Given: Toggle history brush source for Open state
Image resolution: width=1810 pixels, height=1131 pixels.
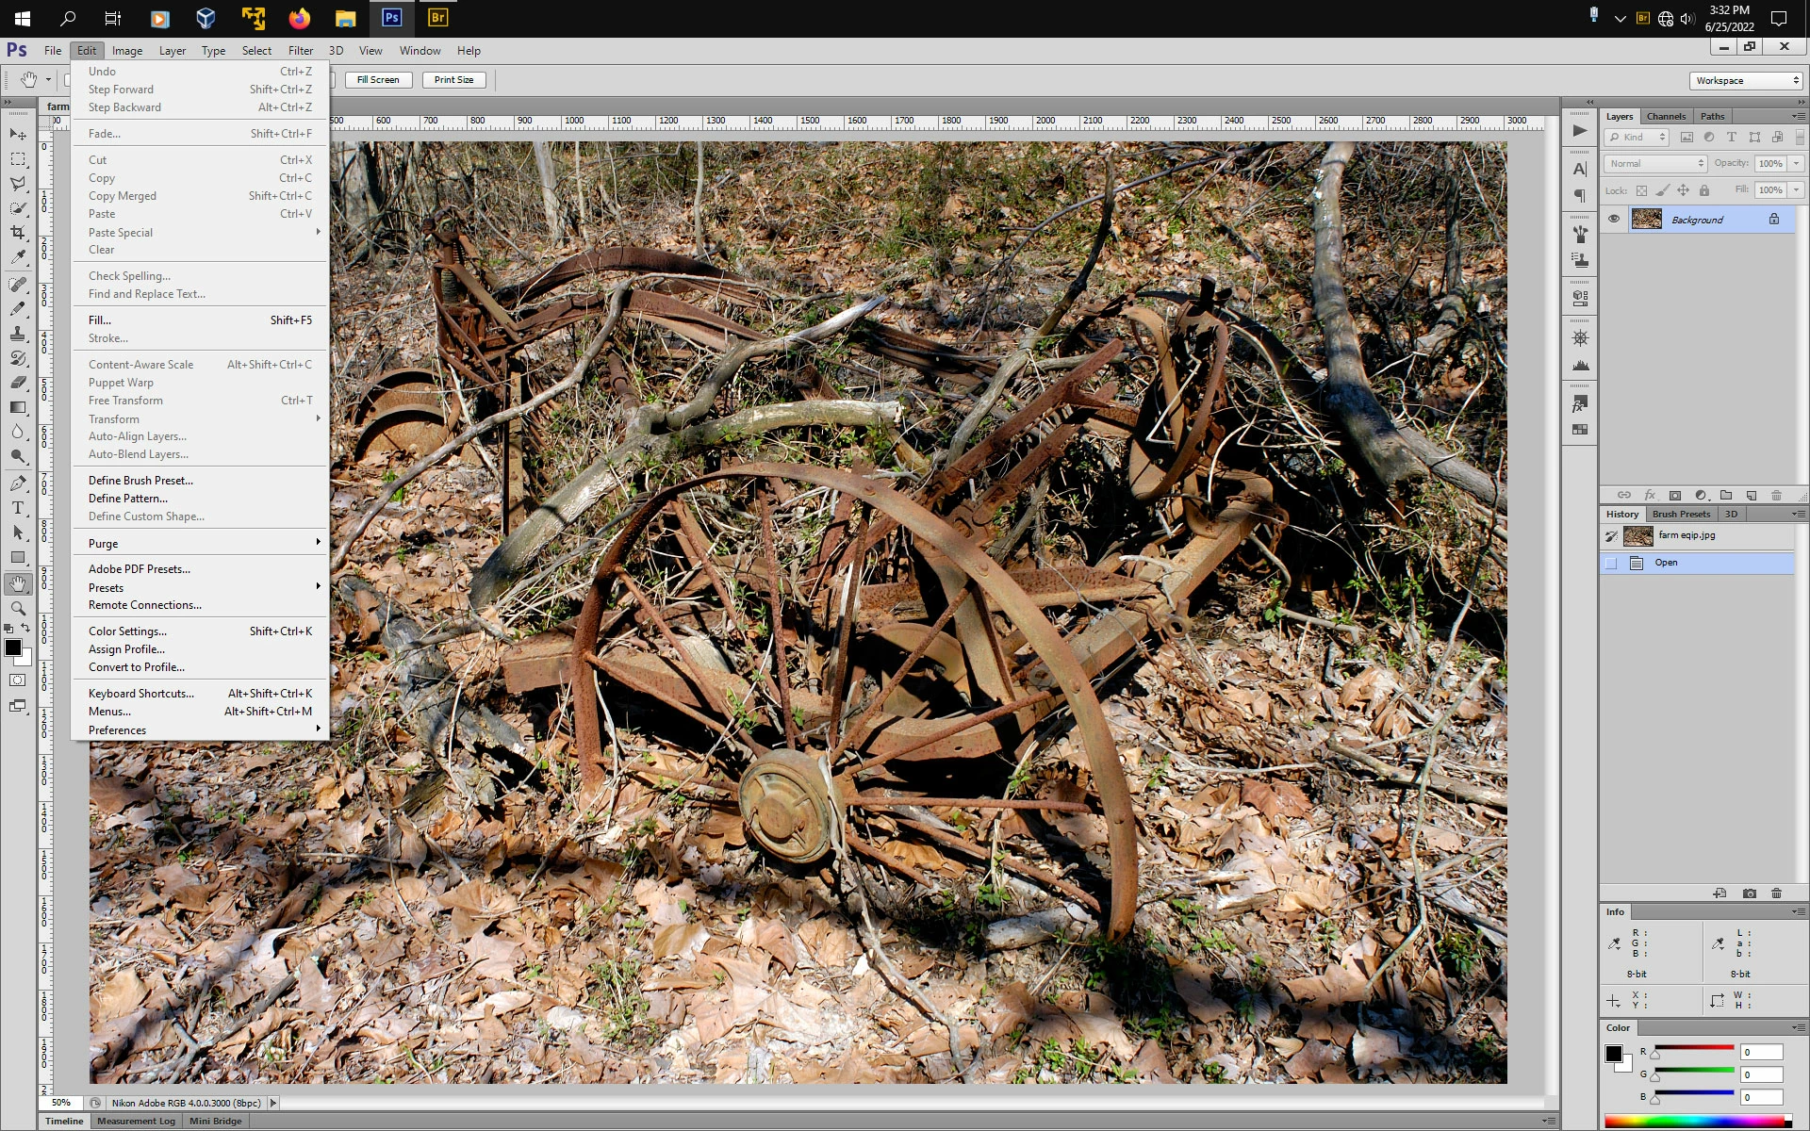Looking at the screenshot, I should (1611, 563).
